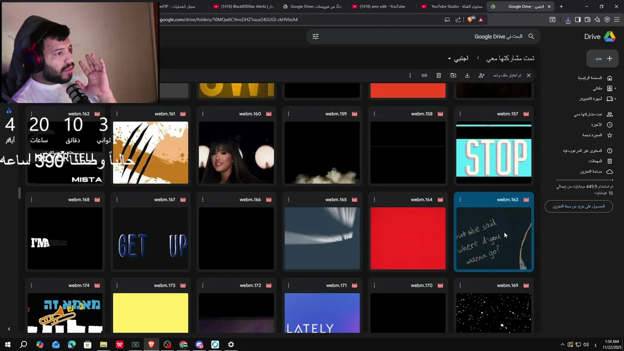
Task: Click the share person-add icon in selection toolbar
Action: (x=482, y=76)
